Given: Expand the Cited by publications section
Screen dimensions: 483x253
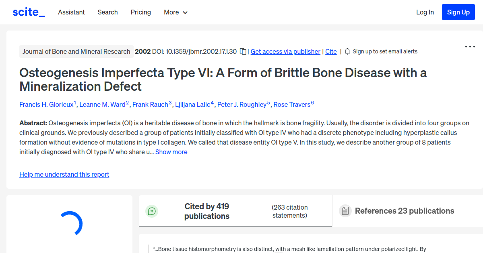Looking at the screenshot, I should [207, 211].
